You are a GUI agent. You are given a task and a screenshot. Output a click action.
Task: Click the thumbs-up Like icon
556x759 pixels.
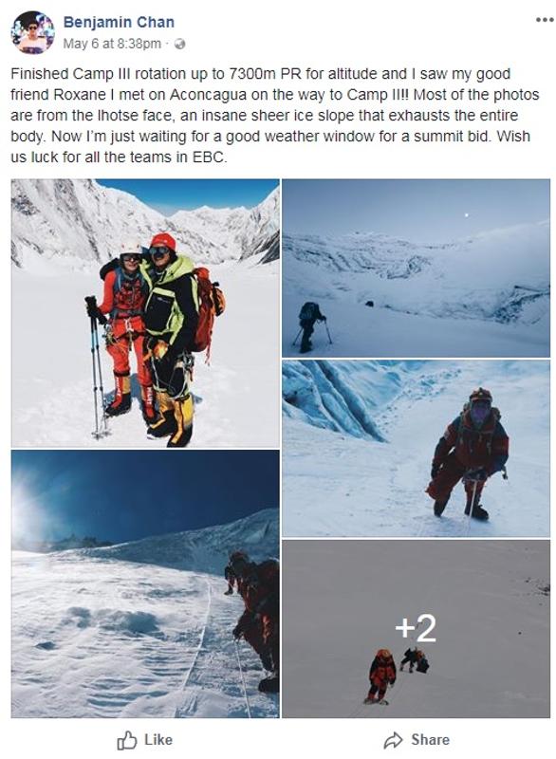pyautogui.click(x=127, y=740)
